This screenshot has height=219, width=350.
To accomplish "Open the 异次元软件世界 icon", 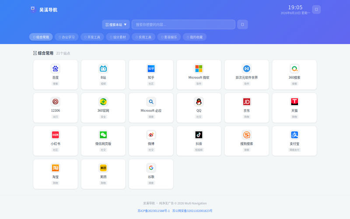I will tap(246, 69).
